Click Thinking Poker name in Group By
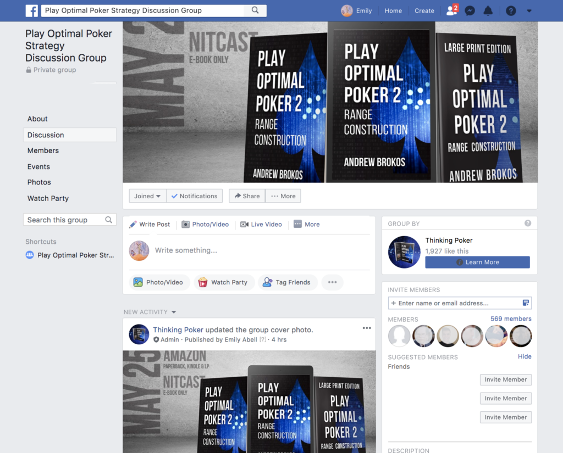 click(449, 241)
